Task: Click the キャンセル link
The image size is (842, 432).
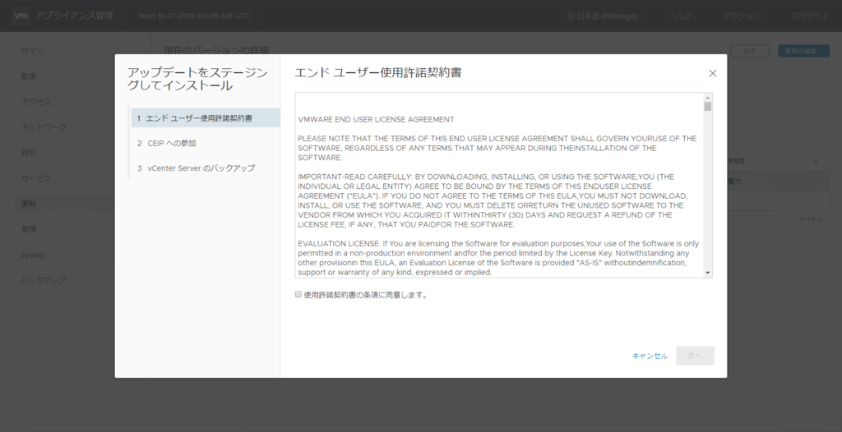Action: (x=650, y=356)
